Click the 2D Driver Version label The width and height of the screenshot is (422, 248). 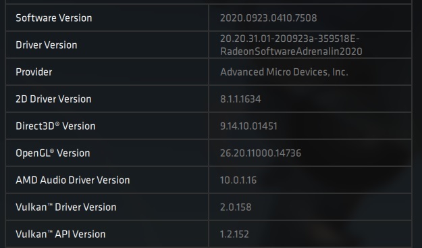tap(53, 99)
